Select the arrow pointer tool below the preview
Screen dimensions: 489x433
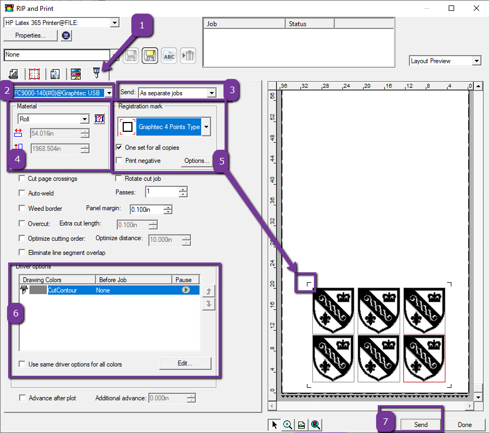[x=274, y=424]
